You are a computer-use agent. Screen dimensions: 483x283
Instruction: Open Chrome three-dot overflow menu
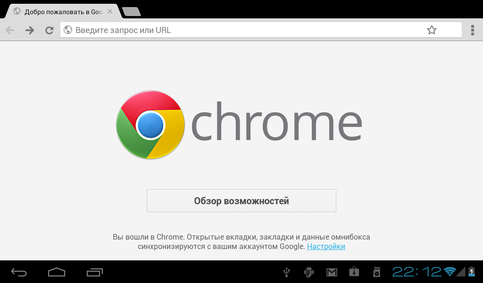[473, 30]
